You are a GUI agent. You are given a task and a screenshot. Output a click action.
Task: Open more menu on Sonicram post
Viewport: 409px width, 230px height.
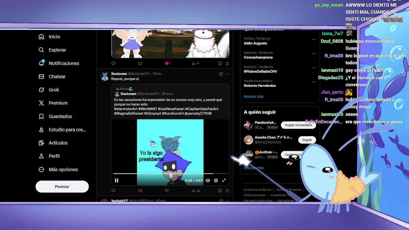[227, 74]
